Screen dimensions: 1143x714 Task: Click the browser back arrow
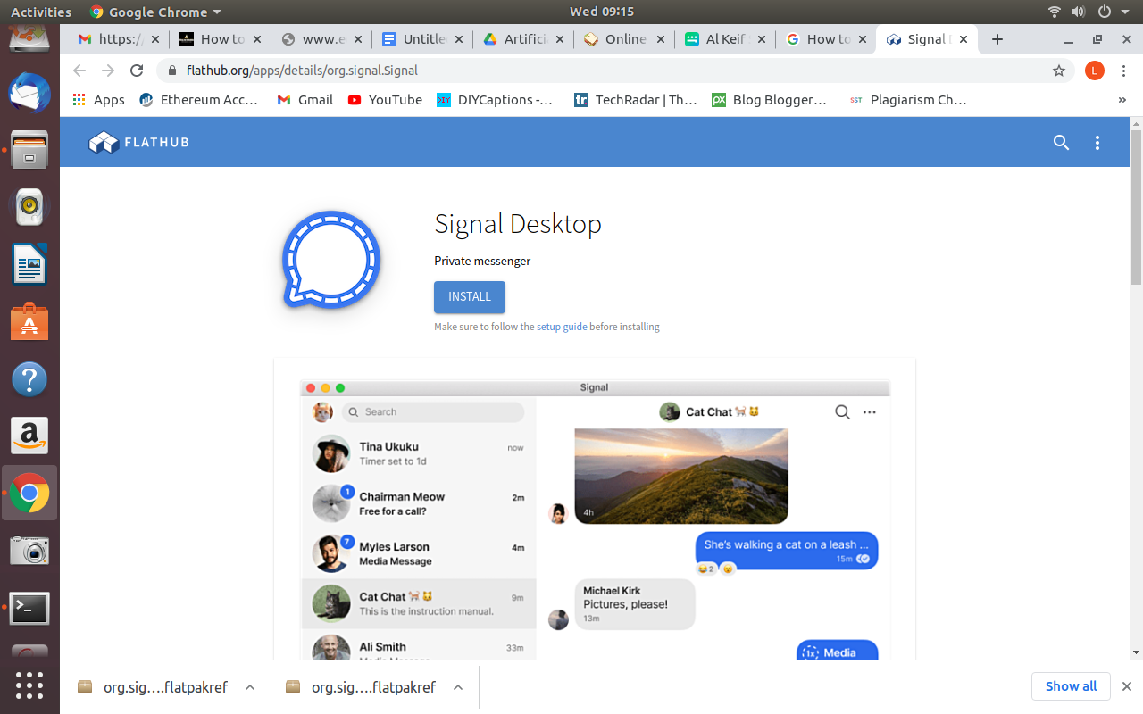pyautogui.click(x=79, y=71)
